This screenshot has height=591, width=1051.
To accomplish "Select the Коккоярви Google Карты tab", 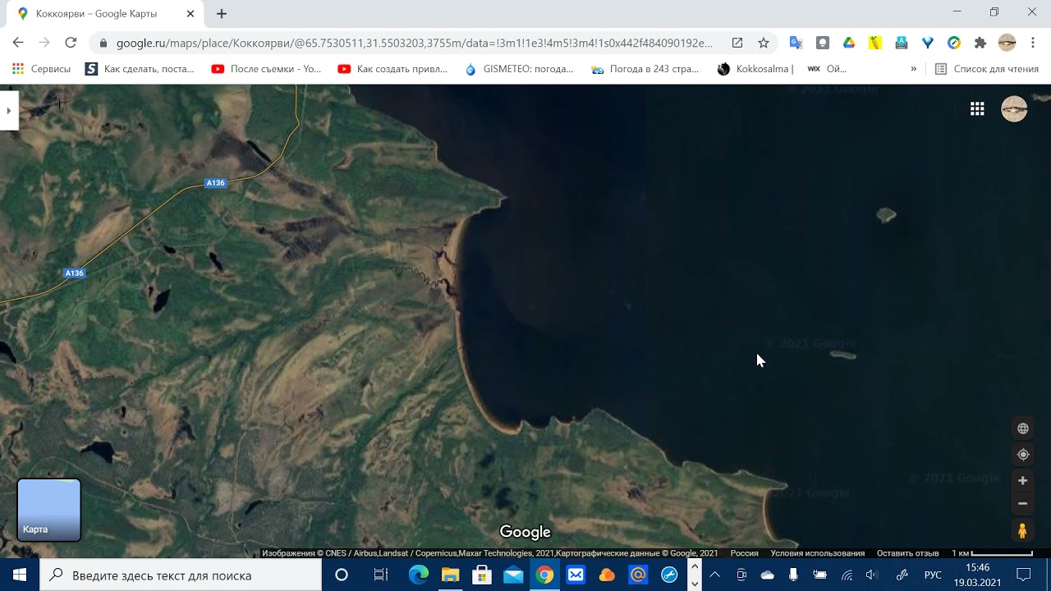I will (105, 14).
